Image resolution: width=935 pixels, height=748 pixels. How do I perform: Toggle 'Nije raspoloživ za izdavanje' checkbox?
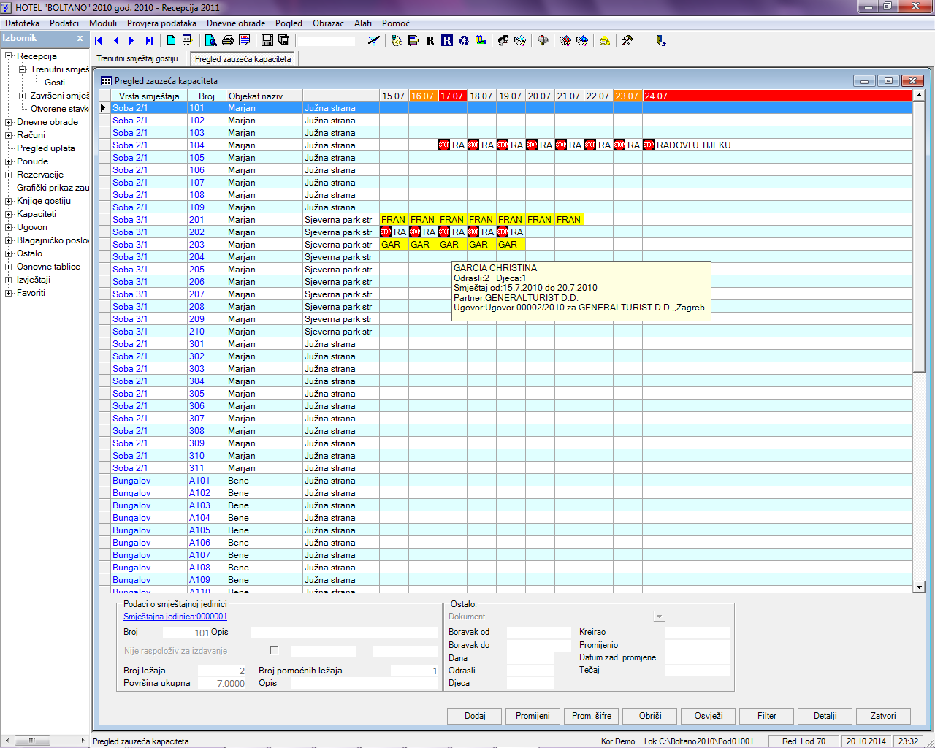tap(274, 650)
